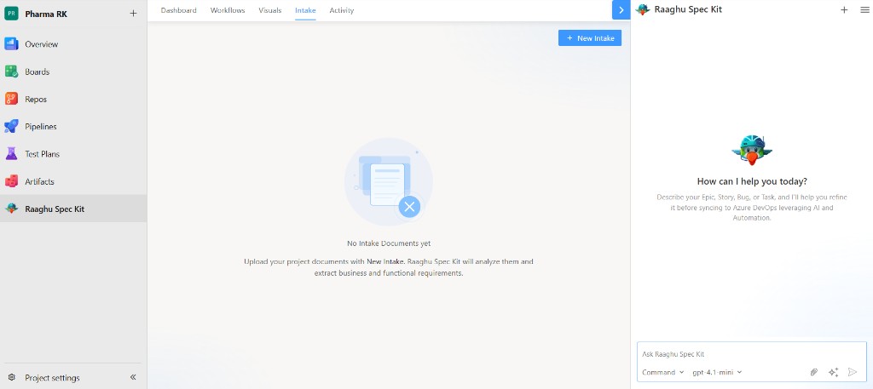Start new chat with plus icon

[844, 9]
